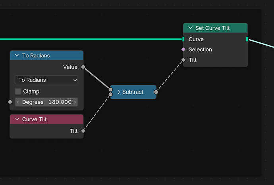The image size is (274, 185).
Task: Collapse the To Radians node
Action: tap(17, 55)
